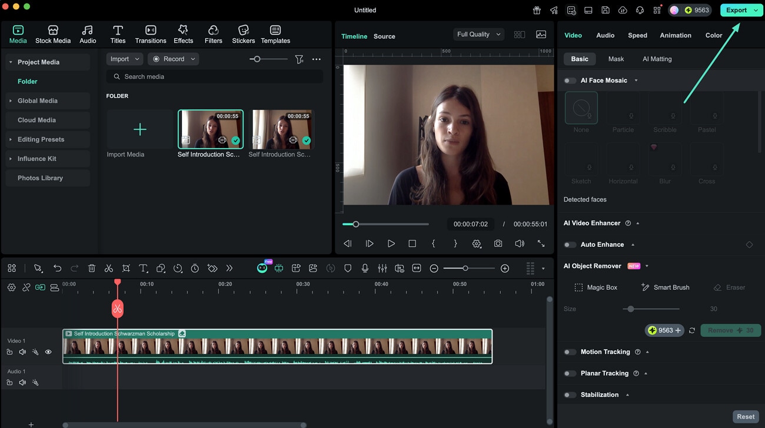This screenshot has width=765, height=428.
Task: Select the first Self Introduction clip thumbnail
Action: pos(210,129)
